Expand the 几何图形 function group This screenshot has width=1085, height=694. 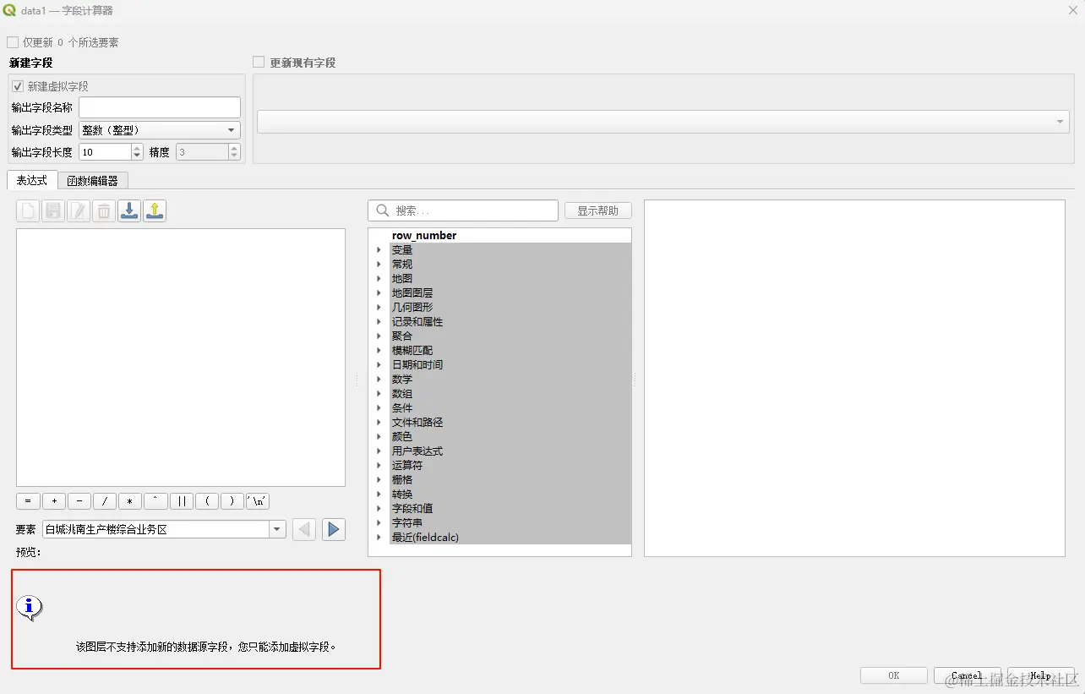tap(379, 308)
